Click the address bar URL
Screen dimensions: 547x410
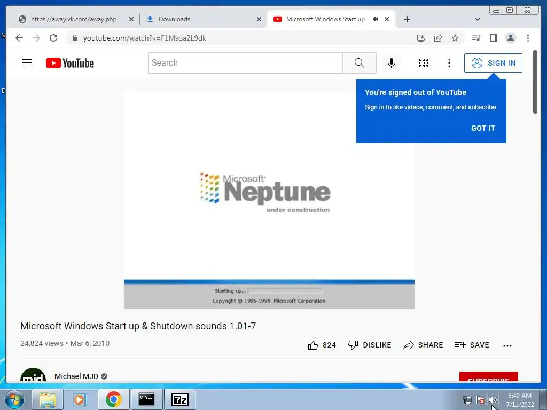pos(145,38)
